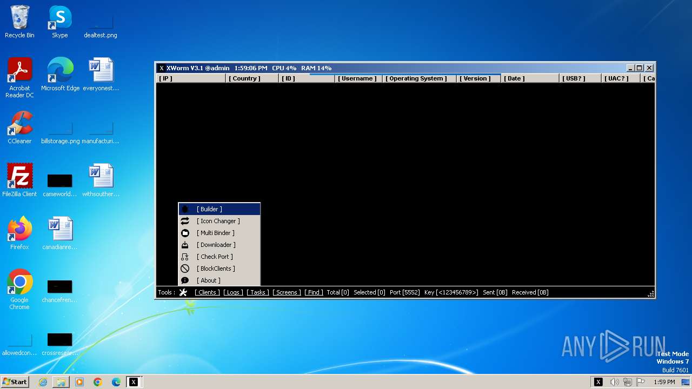Choose Multi Binder in the menu

(219, 233)
